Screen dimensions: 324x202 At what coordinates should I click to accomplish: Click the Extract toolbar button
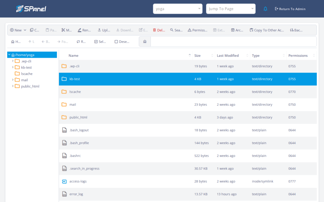point(219,30)
